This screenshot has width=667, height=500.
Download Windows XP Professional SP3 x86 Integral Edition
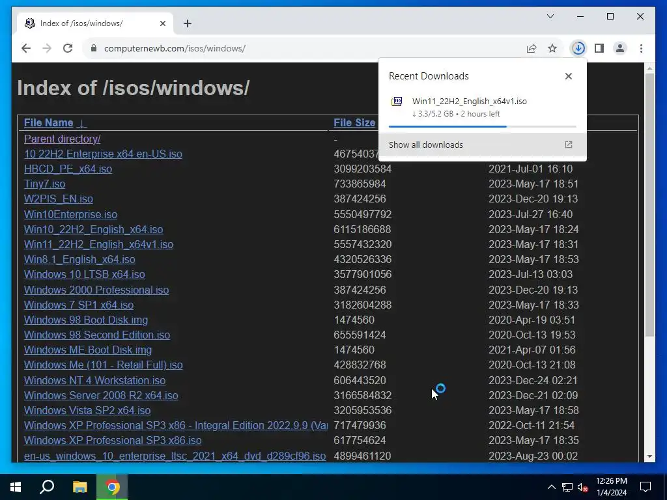[x=176, y=425]
